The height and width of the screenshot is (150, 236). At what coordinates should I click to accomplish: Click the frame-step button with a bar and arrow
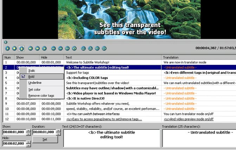[x=44, y=48]
